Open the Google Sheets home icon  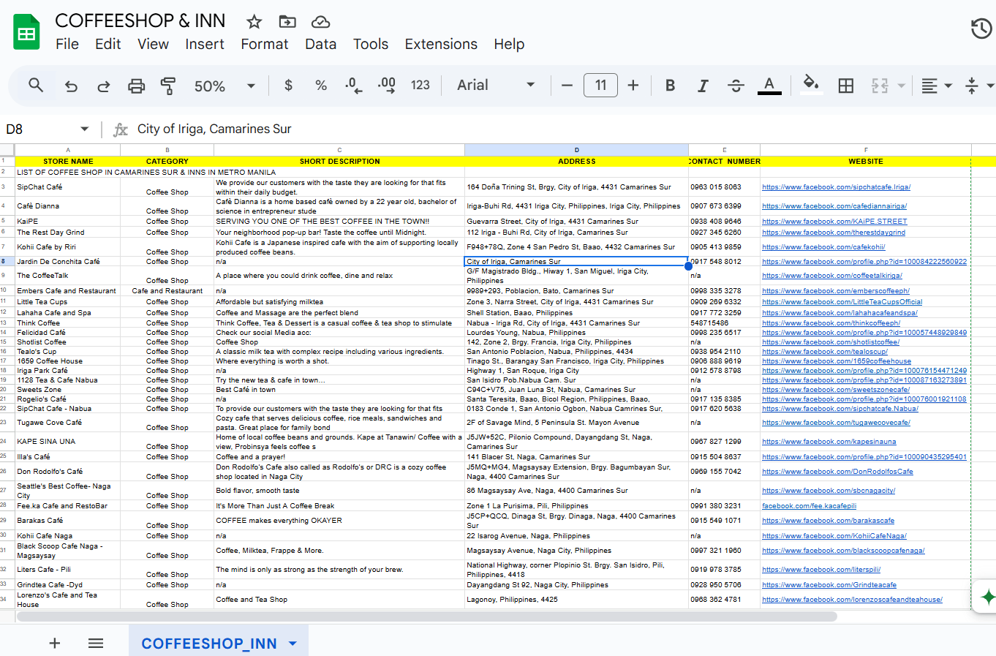pyautogui.click(x=27, y=33)
